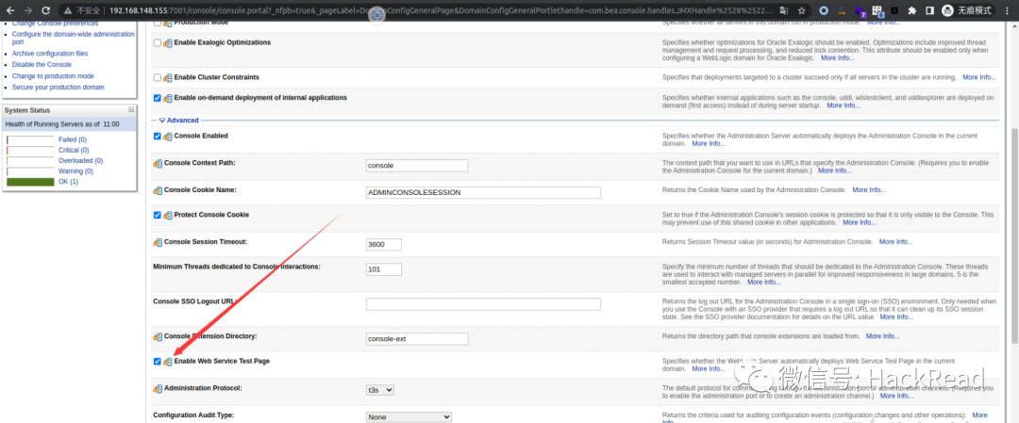The width and height of the screenshot is (1019, 423).
Task: Enable Exalogic Optimizations checkbox
Action: click(158, 42)
